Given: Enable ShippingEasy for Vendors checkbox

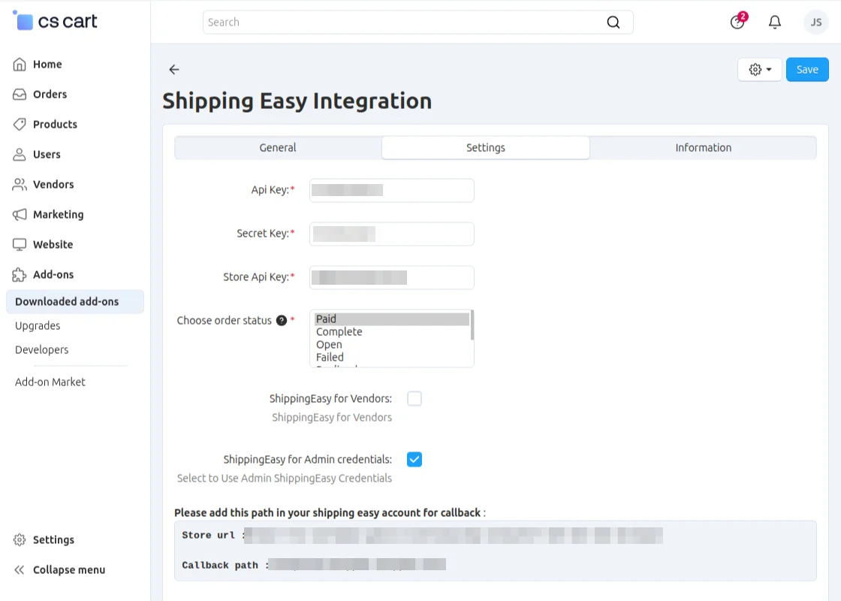Looking at the screenshot, I should [x=414, y=399].
